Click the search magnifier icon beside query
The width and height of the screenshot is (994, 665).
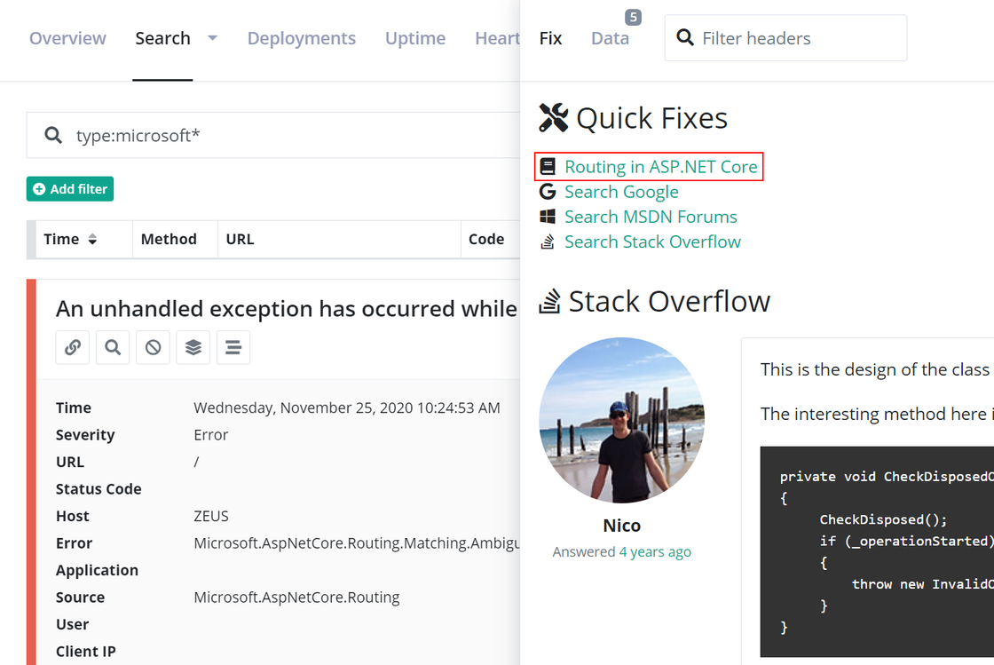pos(53,135)
